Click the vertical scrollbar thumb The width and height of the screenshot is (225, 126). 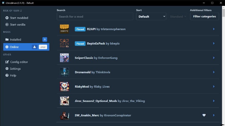point(223,13)
